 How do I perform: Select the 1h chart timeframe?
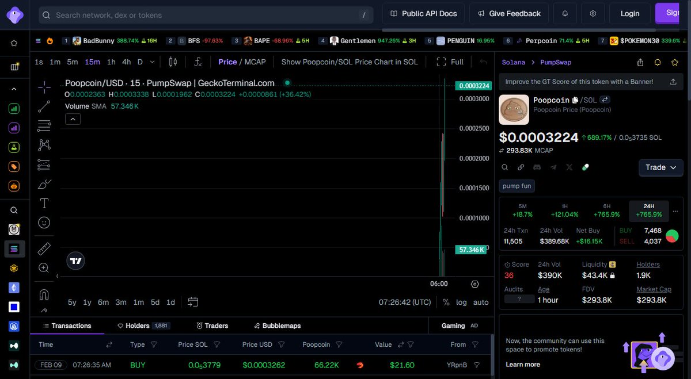click(111, 62)
